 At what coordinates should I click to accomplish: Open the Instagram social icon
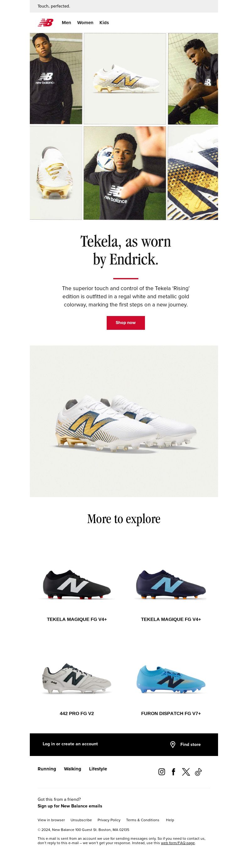point(162,772)
